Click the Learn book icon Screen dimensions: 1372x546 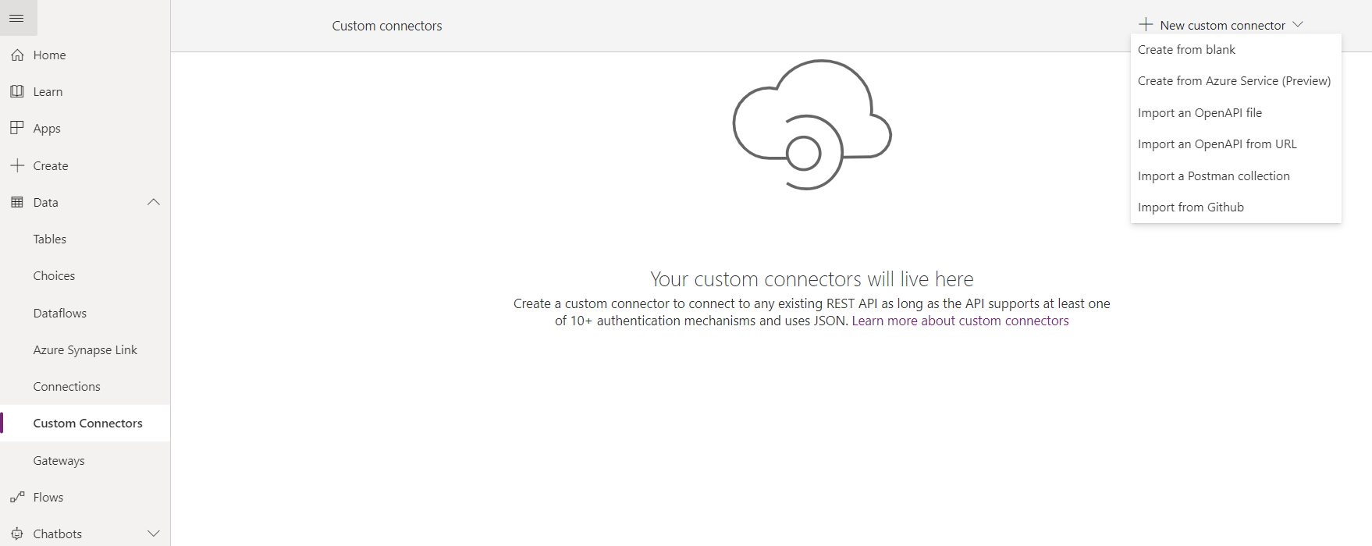(17, 91)
